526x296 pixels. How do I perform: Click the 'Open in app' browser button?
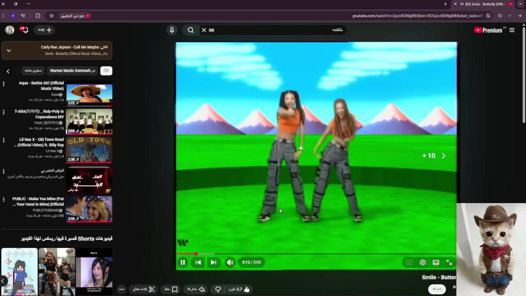pyautogui.click(x=76, y=16)
